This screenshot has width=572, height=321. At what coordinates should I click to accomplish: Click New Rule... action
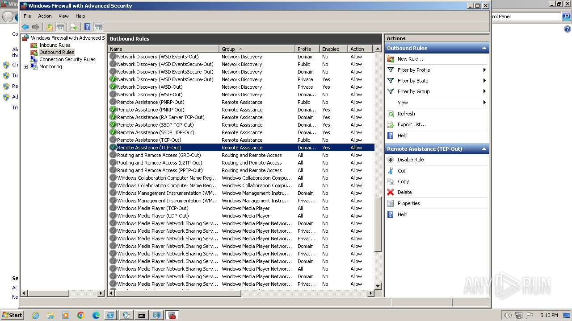(x=410, y=59)
